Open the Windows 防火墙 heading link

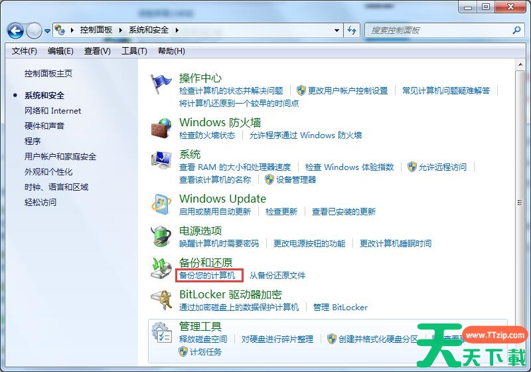coord(220,122)
